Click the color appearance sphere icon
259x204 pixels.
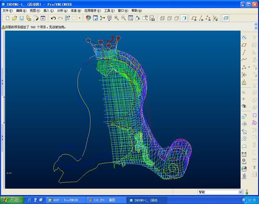pyautogui.click(x=244, y=168)
